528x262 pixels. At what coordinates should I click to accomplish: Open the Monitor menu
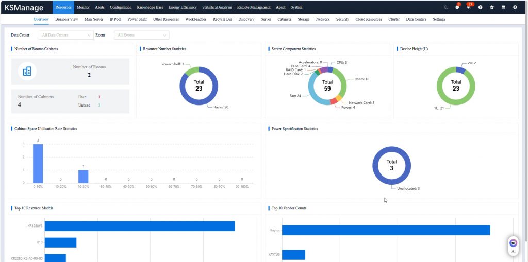pyautogui.click(x=82, y=7)
